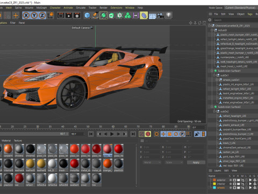This screenshot has height=194, width=258.
Task: Click the coordinate system cube icon
Action: pyautogui.click(x=51, y=16)
